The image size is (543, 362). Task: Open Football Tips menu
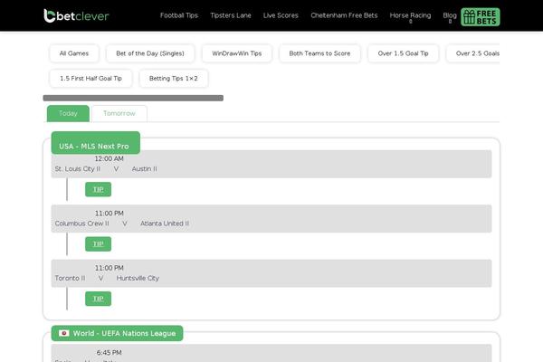179,15
